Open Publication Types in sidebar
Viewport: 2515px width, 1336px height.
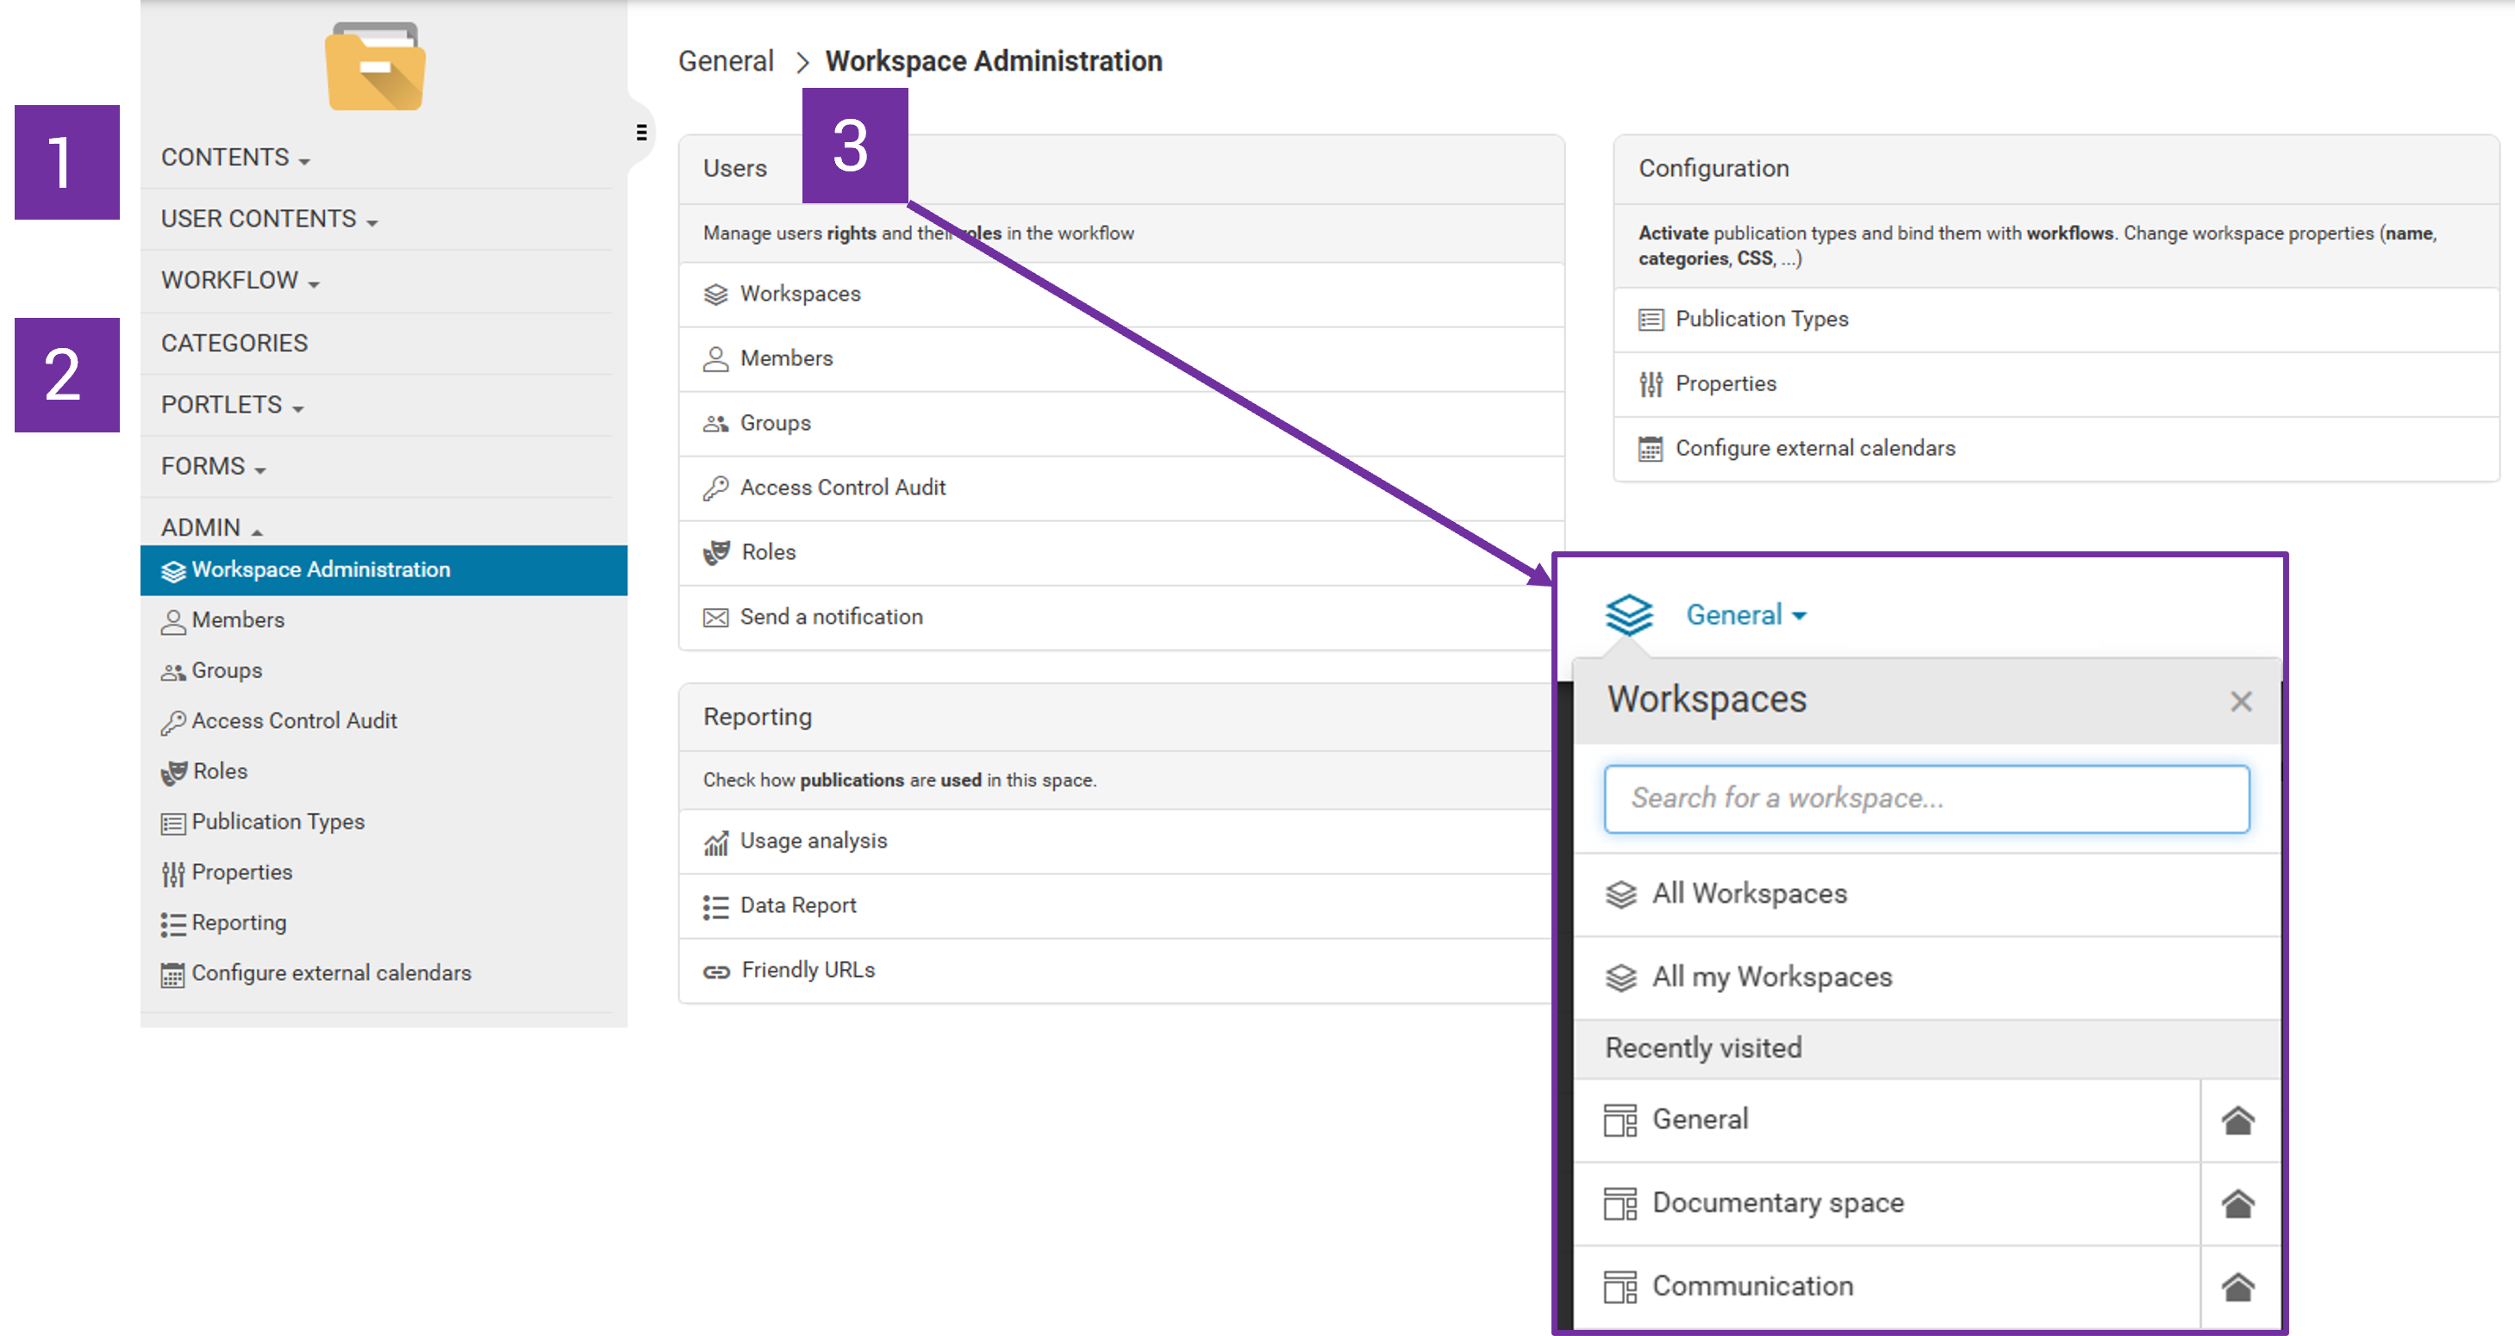coord(278,823)
